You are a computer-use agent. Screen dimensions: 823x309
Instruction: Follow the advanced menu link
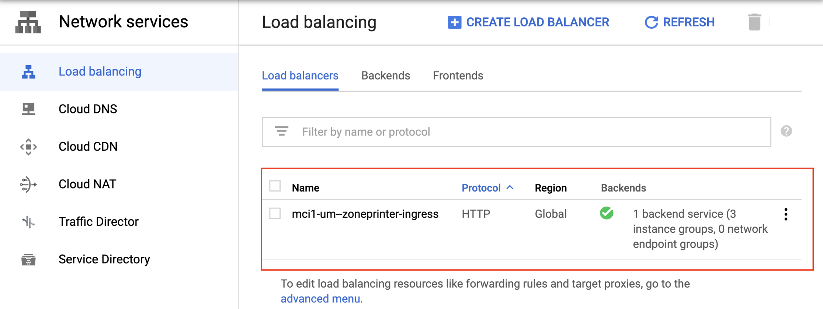(x=320, y=299)
